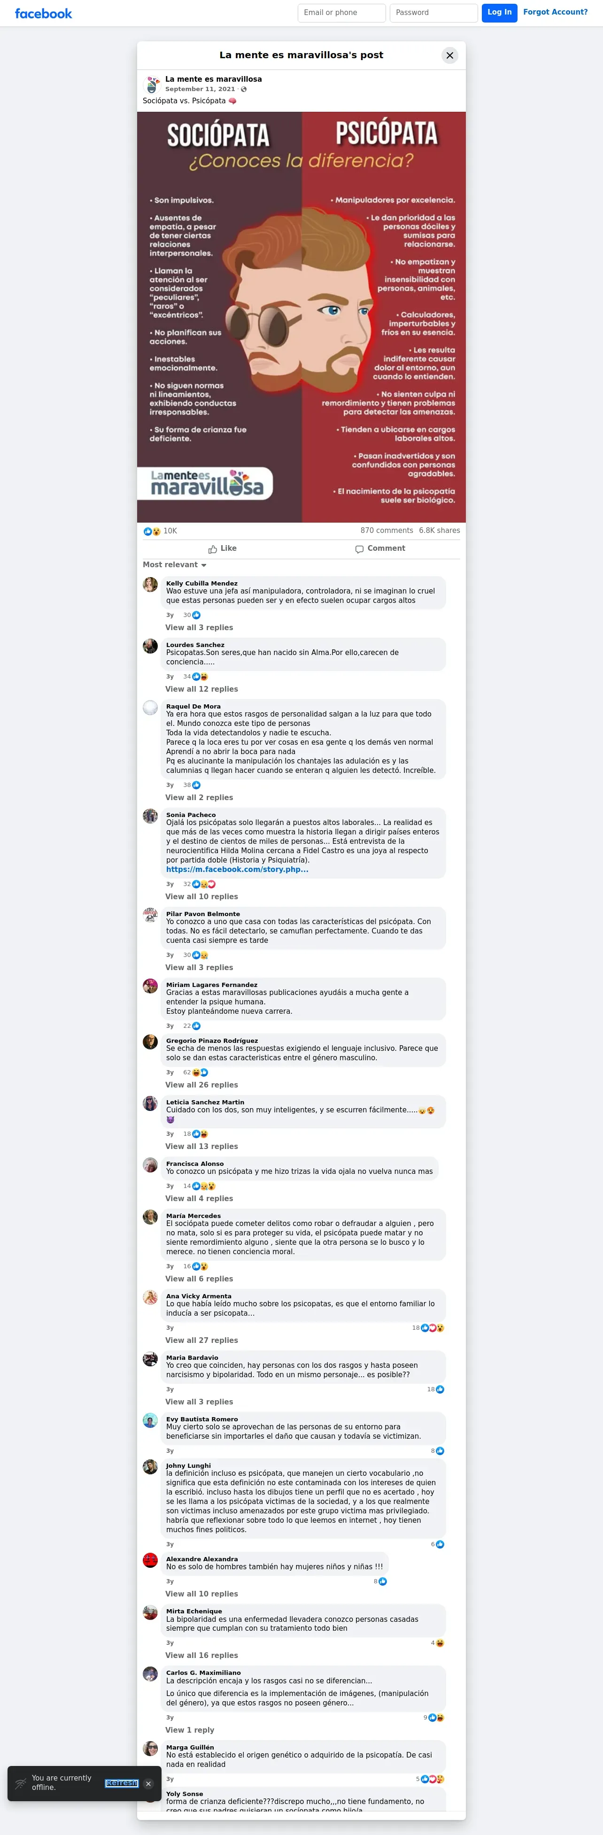Open the Sociópata vs Psicópata infographic image
The height and width of the screenshot is (1835, 603).
click(301, 317)
